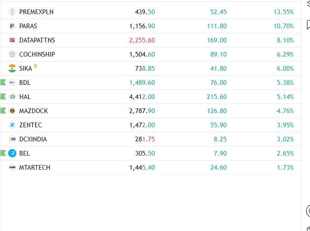
Task: Click the change value 215.60
Action: 217,97
